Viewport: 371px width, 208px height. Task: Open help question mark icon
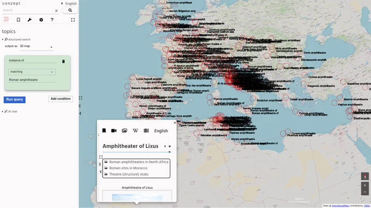click(52, 20)
